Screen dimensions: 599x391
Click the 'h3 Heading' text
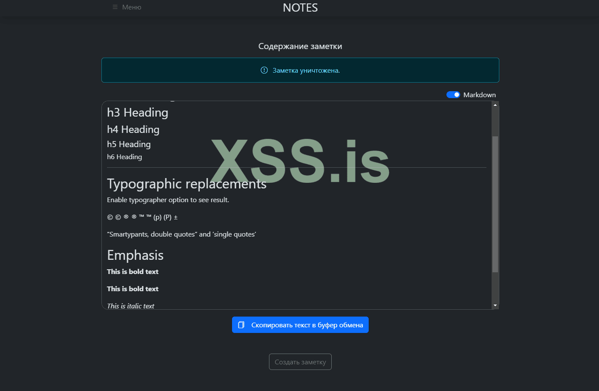click(x=138, y=113)
